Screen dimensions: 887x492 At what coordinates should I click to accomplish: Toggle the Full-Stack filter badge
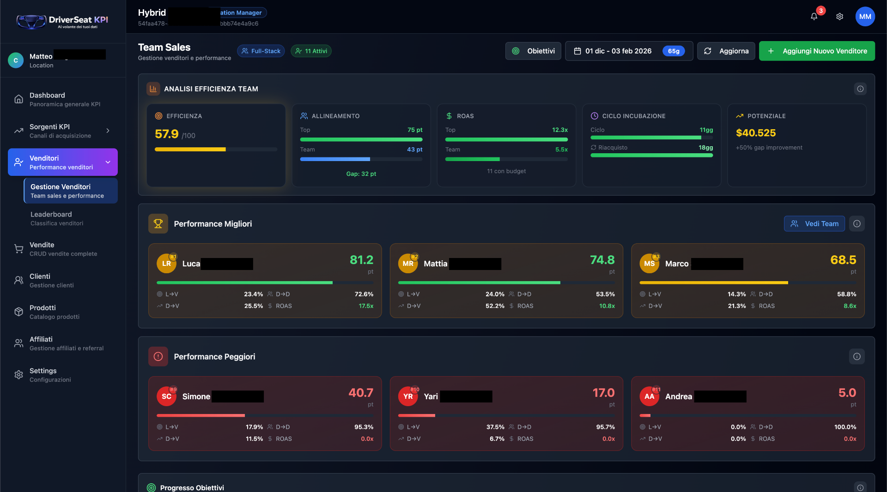tap(261, 51)
